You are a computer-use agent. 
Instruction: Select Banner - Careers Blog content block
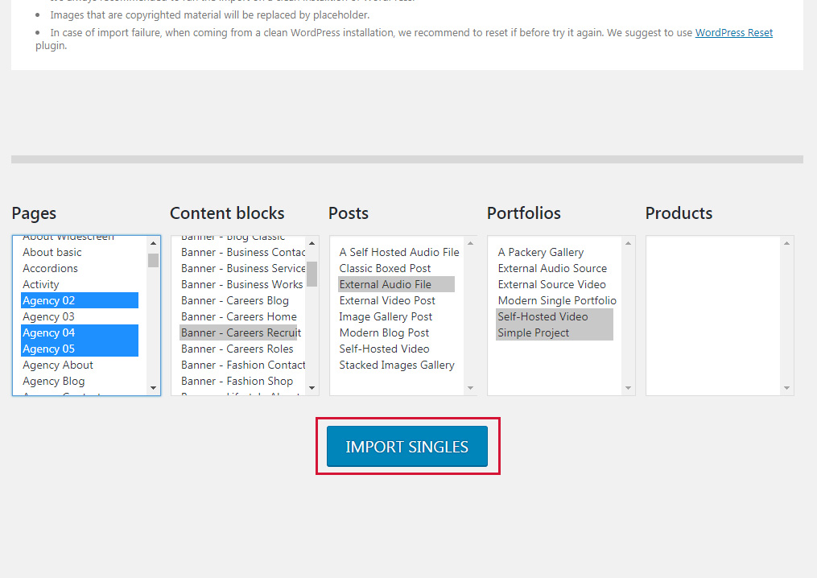[234, 300]
